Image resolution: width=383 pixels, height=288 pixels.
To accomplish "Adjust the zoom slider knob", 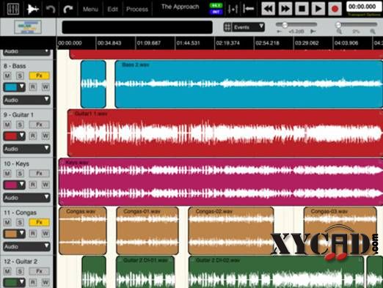I will pos(338,25).
